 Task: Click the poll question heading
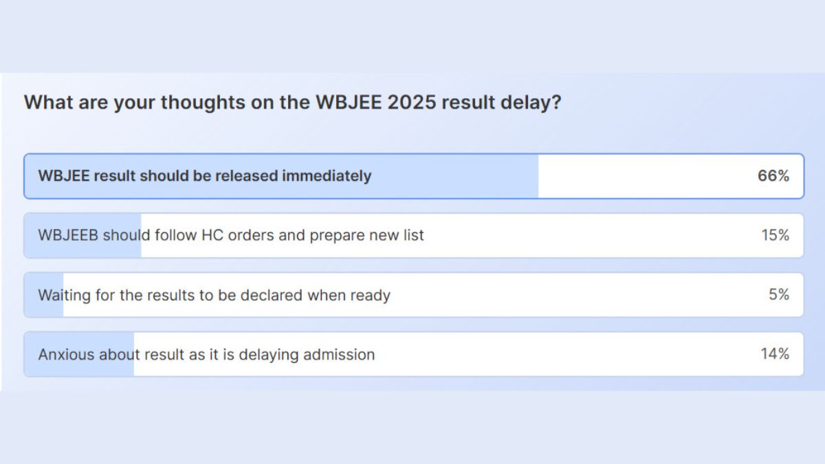[292, 103]
